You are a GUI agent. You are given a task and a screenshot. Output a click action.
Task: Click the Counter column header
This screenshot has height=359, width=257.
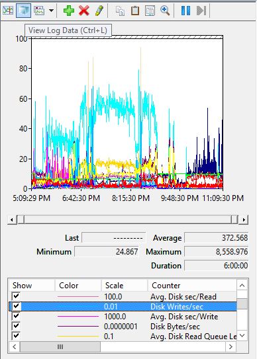click(x=192, y=285)
